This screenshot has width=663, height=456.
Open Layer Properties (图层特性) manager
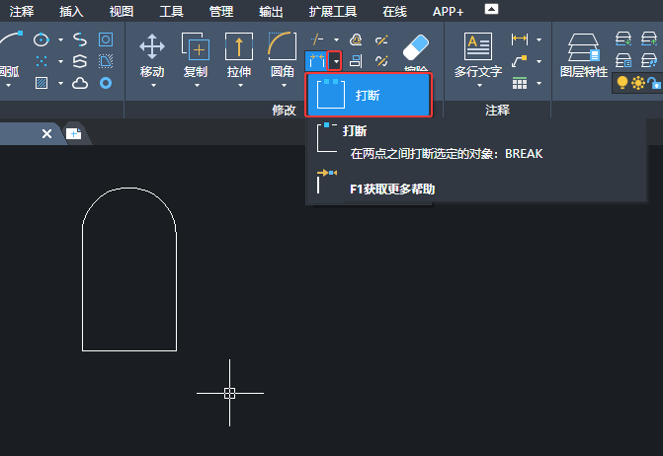[584, 47]
